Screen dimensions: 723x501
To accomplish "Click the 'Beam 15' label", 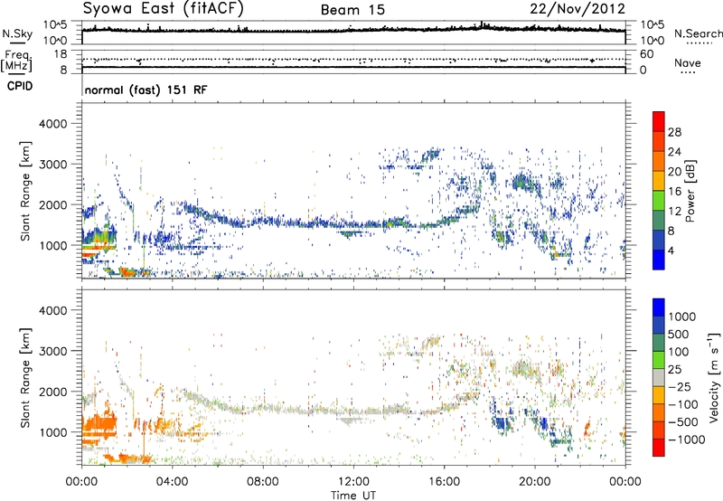I will click(352, 10).
